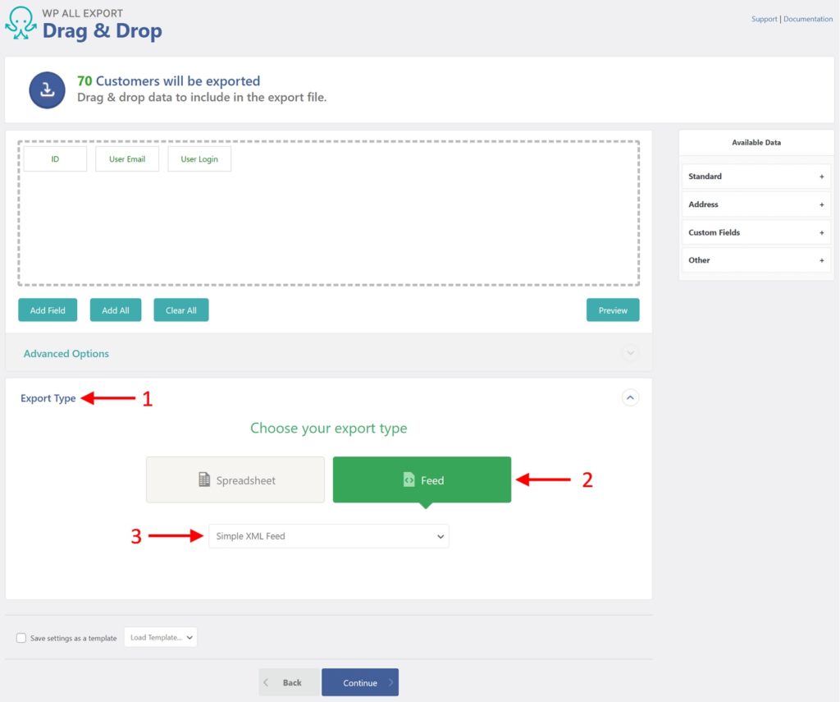The width and height of the screenshot is (840, 702).
Task: Click the blue circular export icon
Action: pyautogui.click(x=47, y=89)
